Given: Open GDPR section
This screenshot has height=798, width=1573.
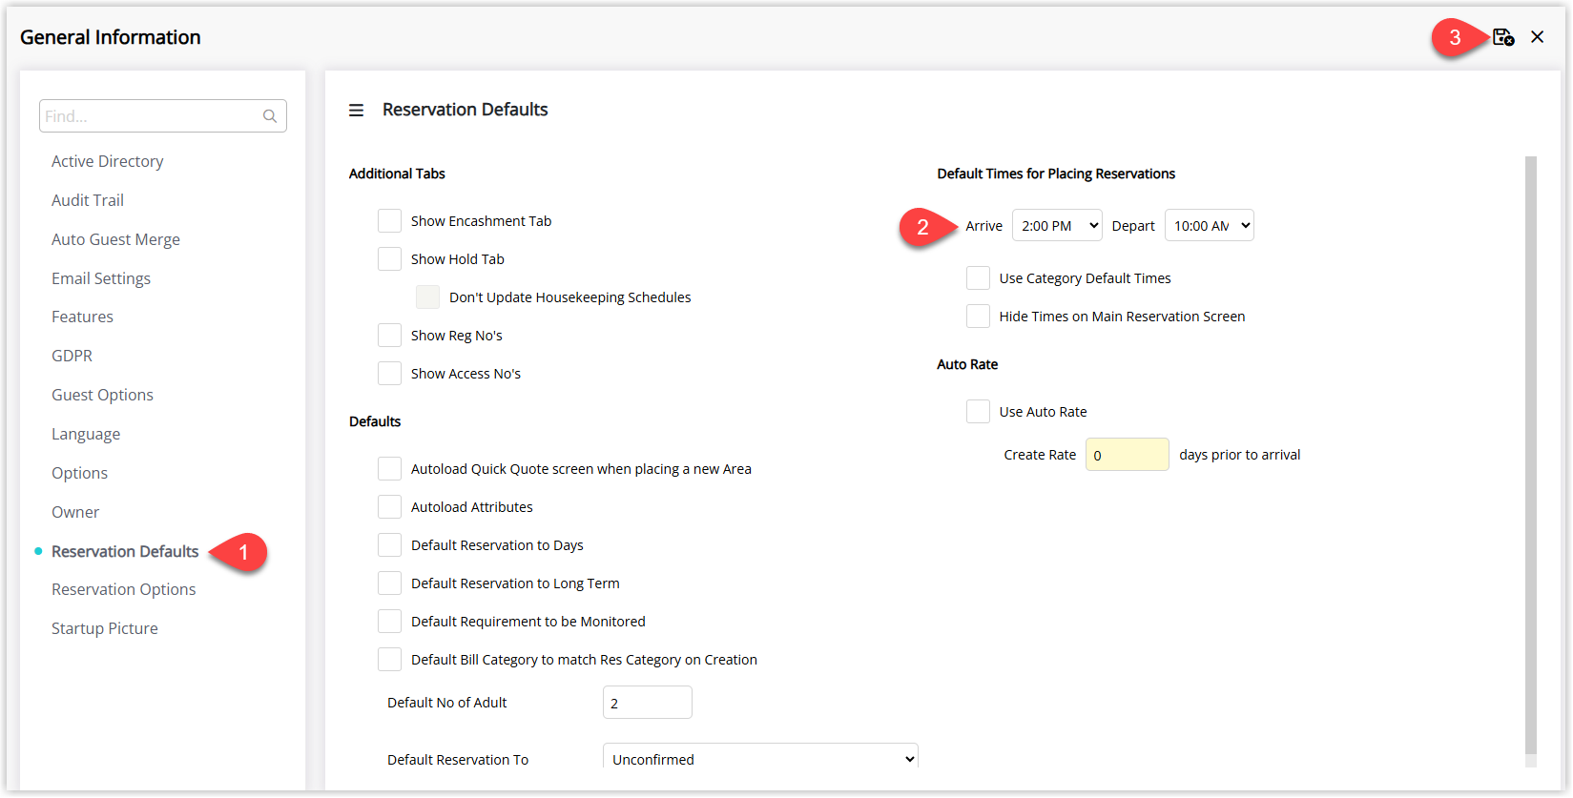Looking at the screenshot, I should point(72,356).
